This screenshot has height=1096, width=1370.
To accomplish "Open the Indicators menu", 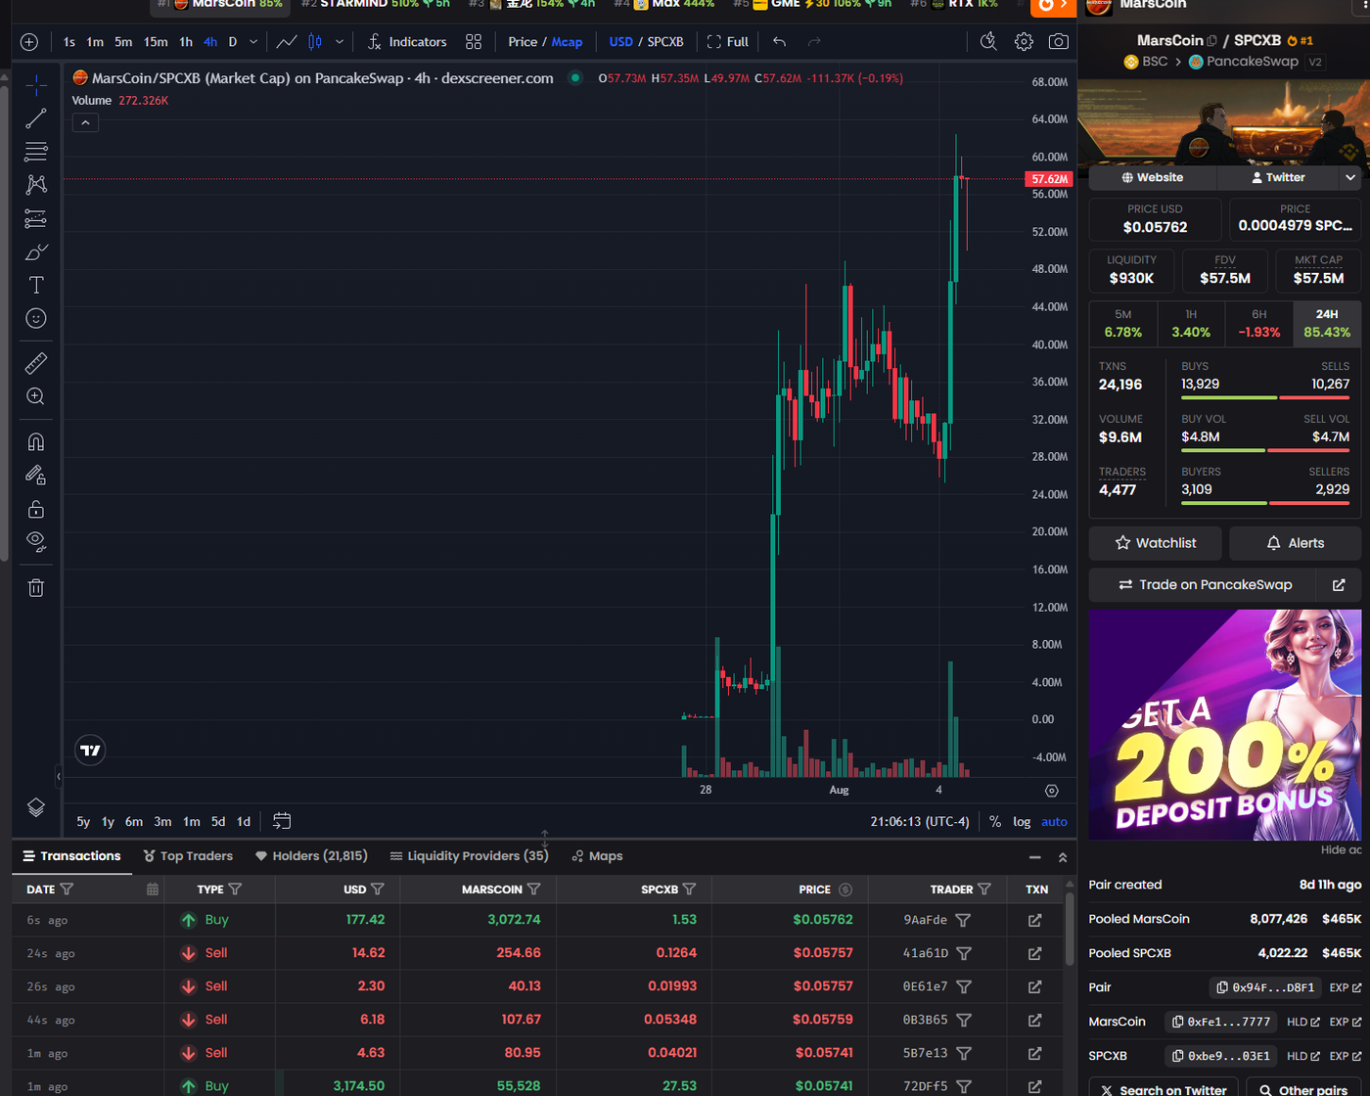I will click(x=407, y=42).
